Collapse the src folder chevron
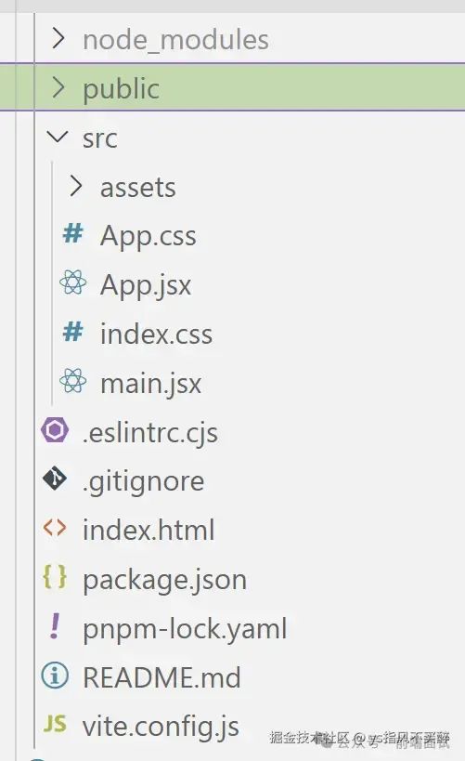465x761 pixels. click(x=58, y=137)
